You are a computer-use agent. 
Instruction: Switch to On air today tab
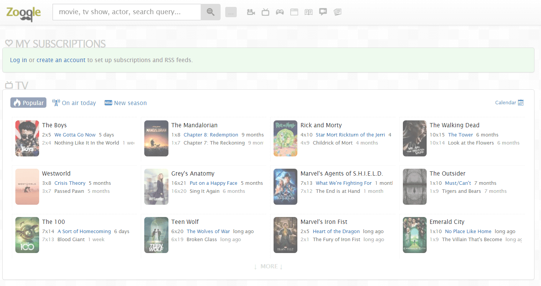74,103
